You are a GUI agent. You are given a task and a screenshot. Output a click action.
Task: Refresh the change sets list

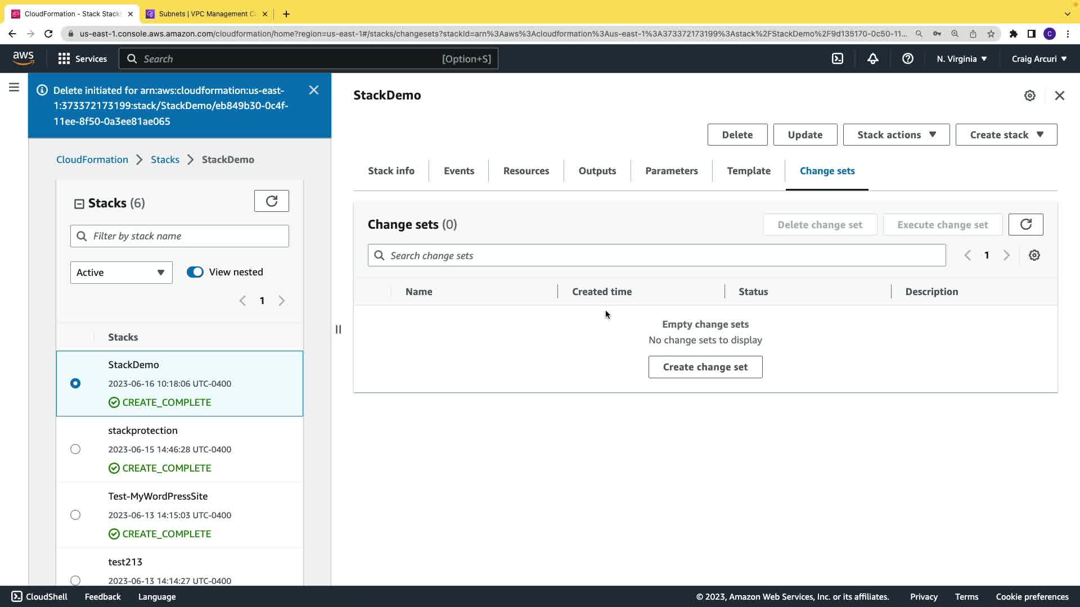coord(1025,224)
